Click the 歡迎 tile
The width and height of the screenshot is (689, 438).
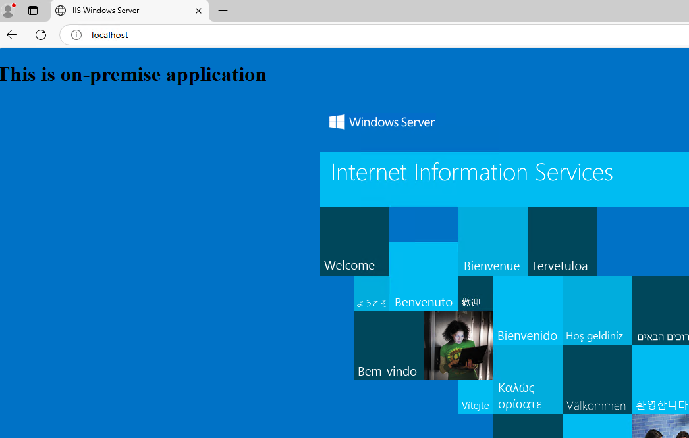coord(476,293)
